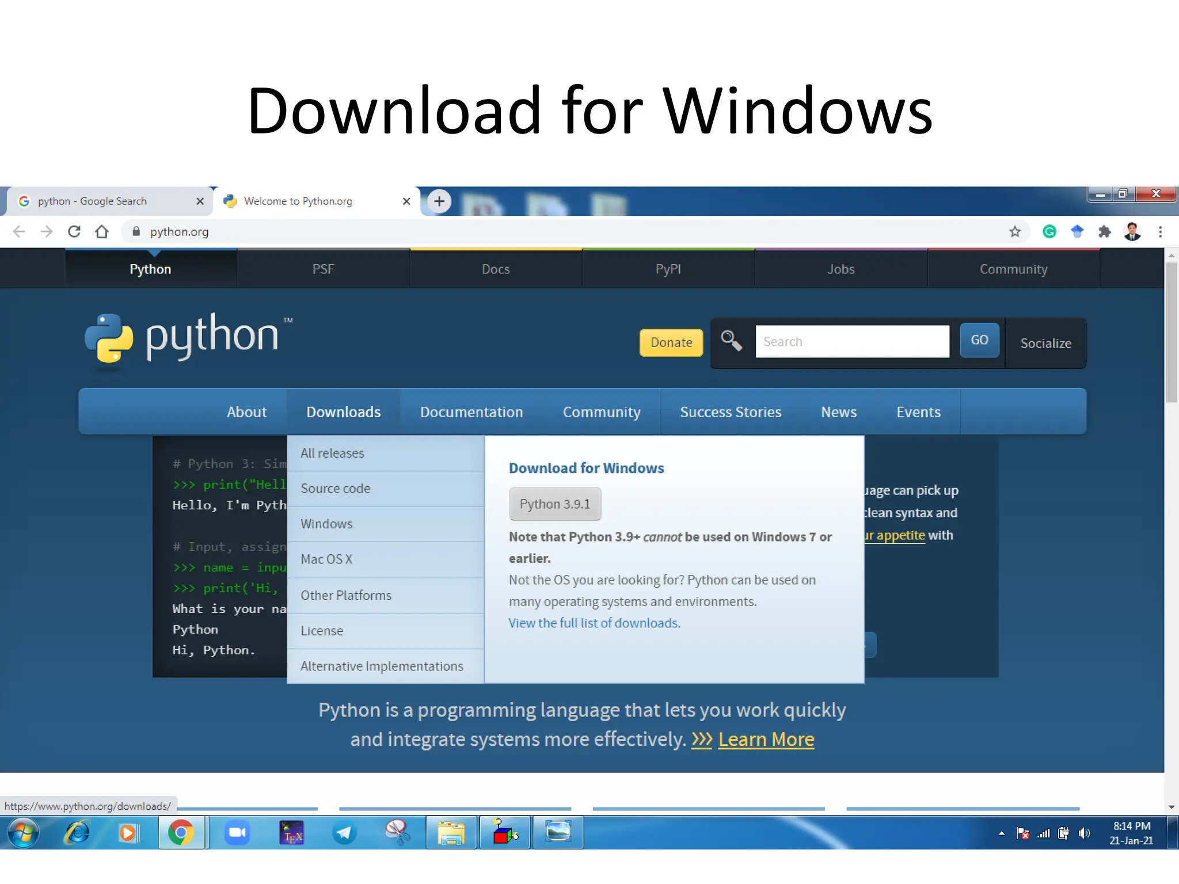Select the Jobs top navigation tab
Viewport: 1179px width, 884px height.
841,269
